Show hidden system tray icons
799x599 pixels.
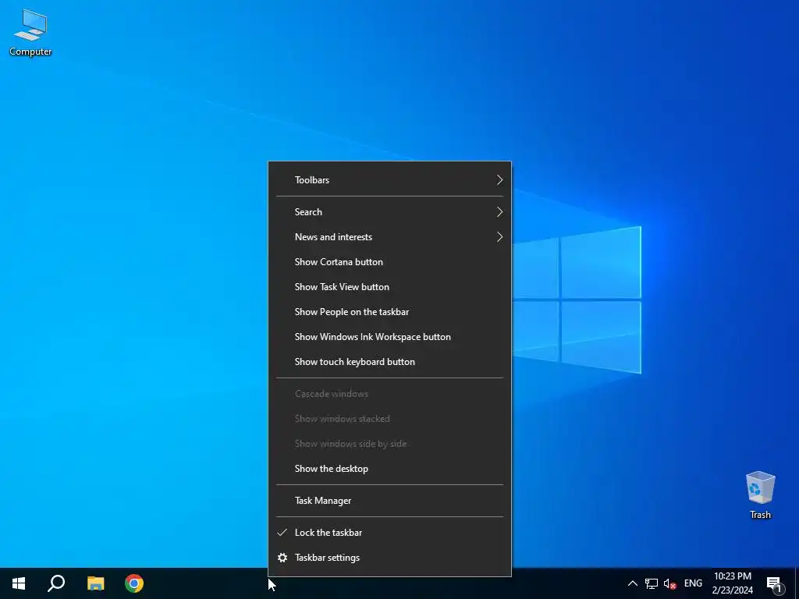pos(632,583)
